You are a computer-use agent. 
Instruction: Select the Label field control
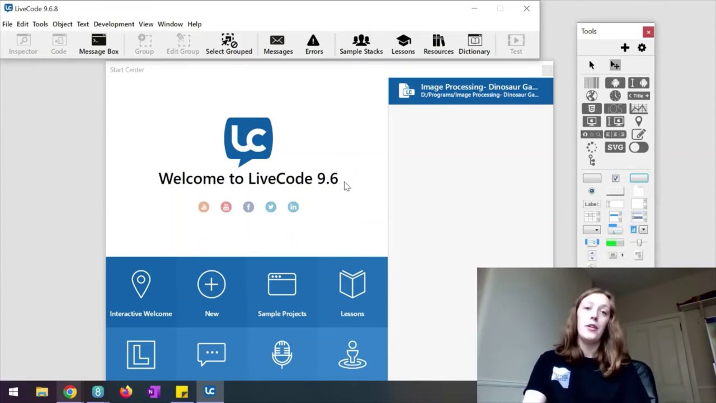point(592,204)
